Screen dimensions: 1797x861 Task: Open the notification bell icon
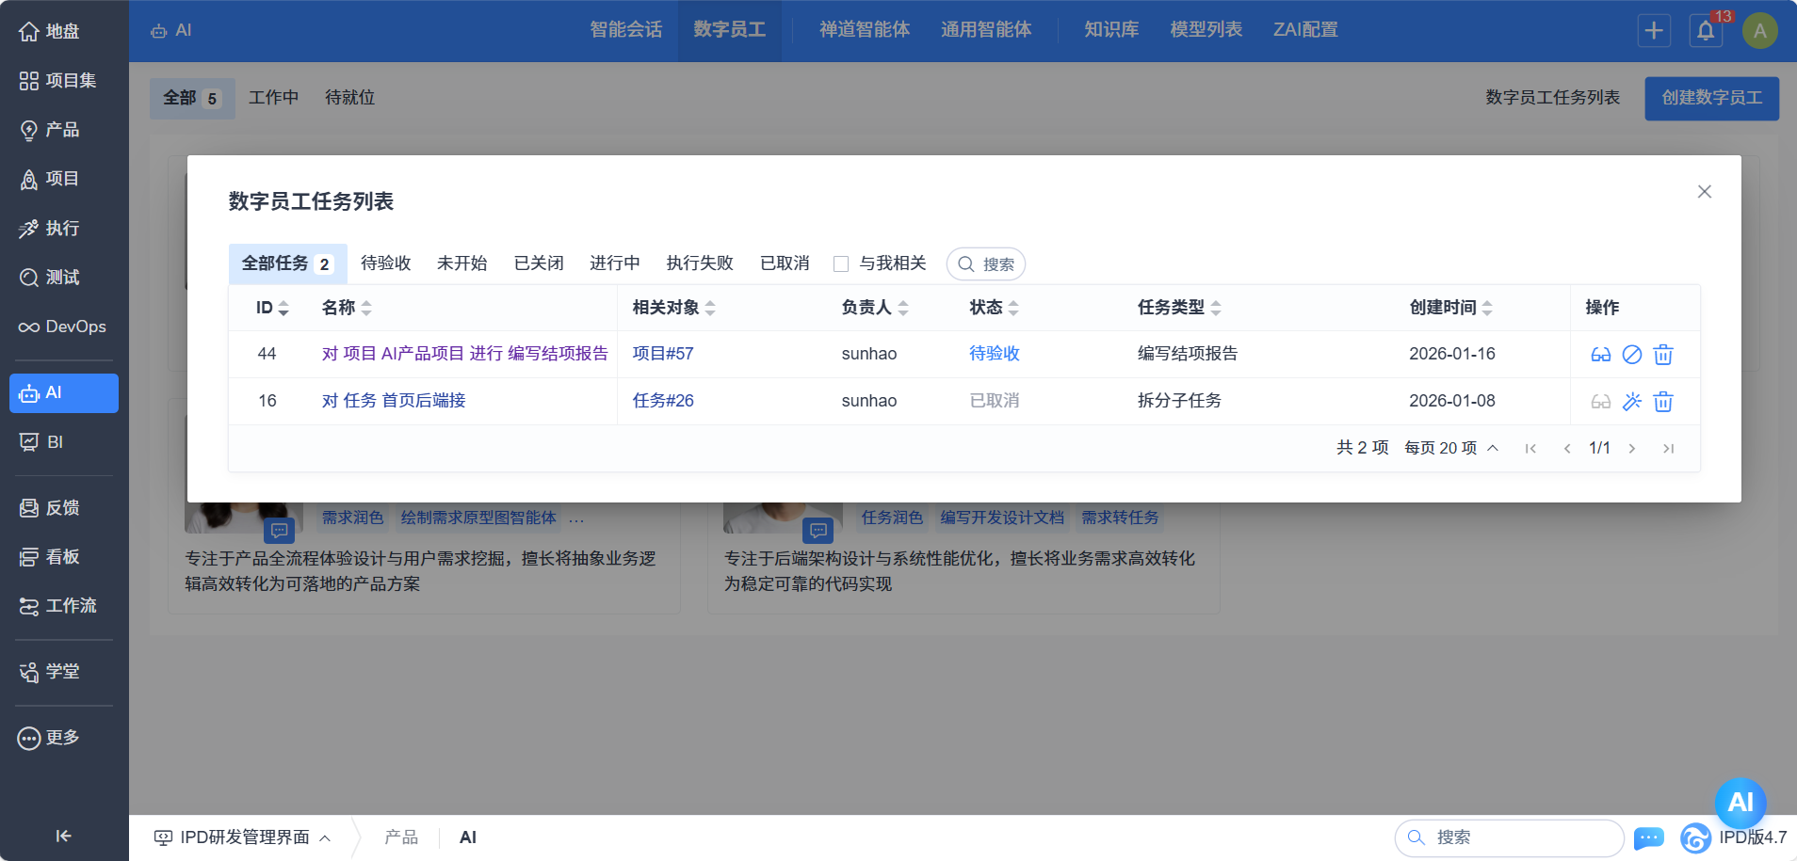(x=1706, y=31)
